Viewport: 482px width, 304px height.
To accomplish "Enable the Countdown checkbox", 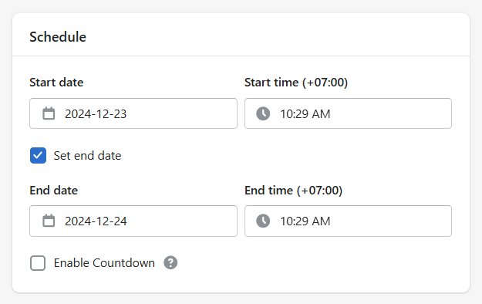I will pos(38,263).
